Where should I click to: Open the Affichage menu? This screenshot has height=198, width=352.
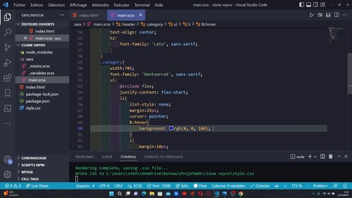click(x=78, y=5)
